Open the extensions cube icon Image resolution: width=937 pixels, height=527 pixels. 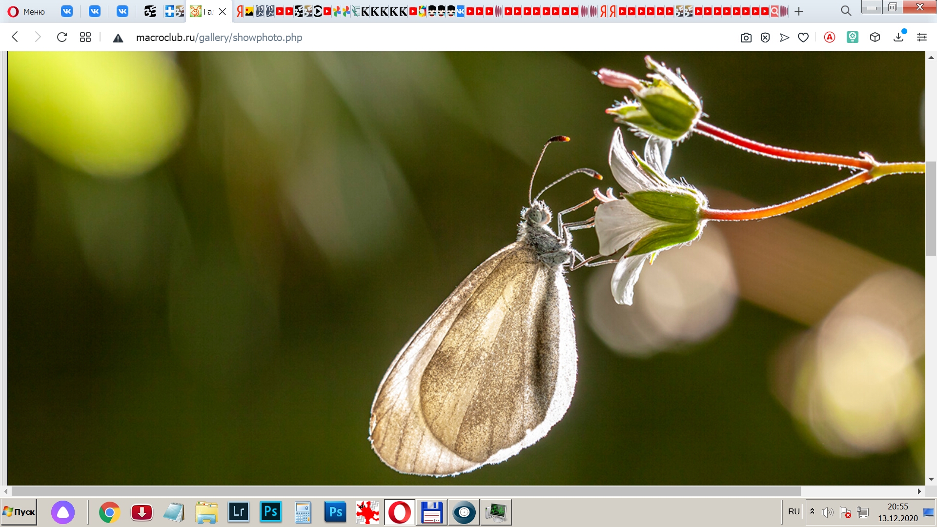tap(875, 37)
